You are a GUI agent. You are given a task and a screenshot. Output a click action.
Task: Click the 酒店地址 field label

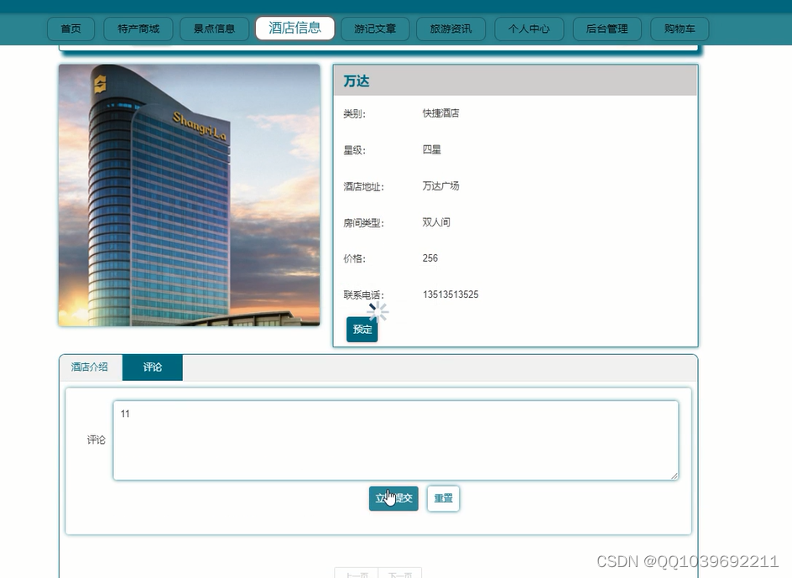pyautogui.click(x=363, y=186)
